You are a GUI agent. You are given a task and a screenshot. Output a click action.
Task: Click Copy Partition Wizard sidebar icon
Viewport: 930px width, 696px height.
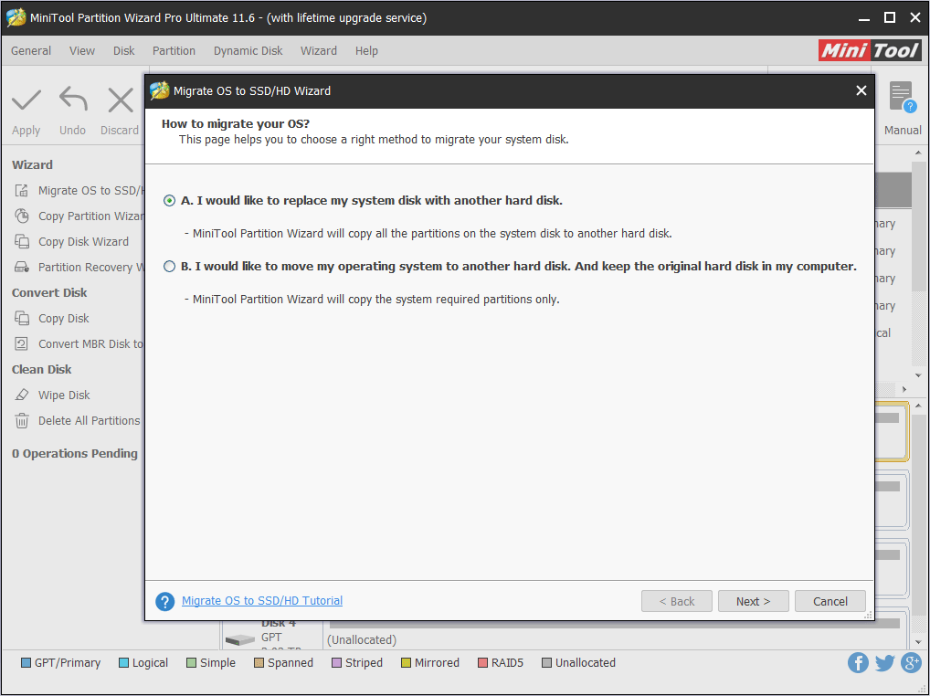point(21,216)
